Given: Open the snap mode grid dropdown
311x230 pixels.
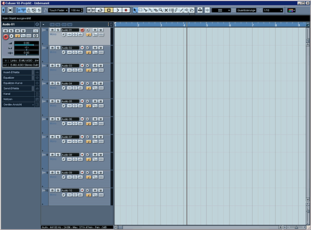Looking at the screenshot, I should coord(221,10).
